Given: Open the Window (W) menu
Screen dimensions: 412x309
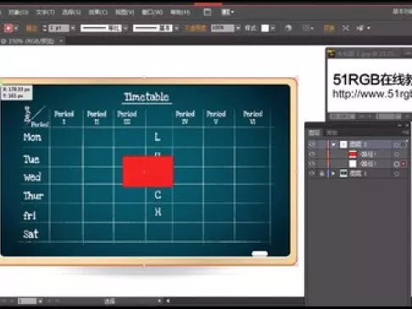Looking at the screenshot, I should coord(152,12).
